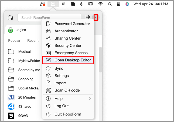The width and height of the screenshot is (174, 122).
Task: Open RoboForm Settings
Action: pos(68,76)
